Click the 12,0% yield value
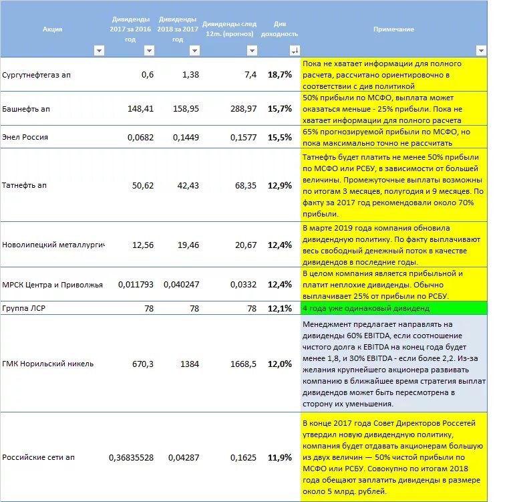513x502 pixels. pyautogui.click(x=280, y=364)
